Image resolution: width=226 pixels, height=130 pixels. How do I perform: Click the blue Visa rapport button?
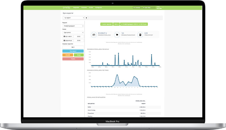[x=73, y=51]
